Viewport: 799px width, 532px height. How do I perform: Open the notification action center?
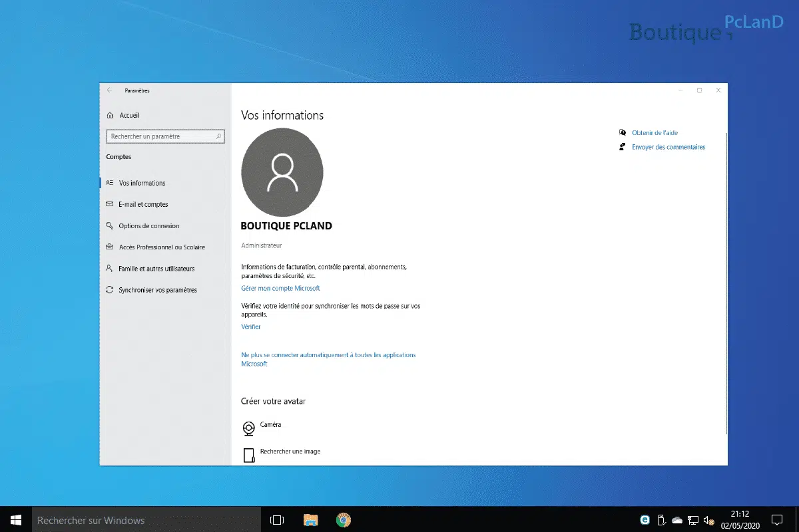[776, 520]
